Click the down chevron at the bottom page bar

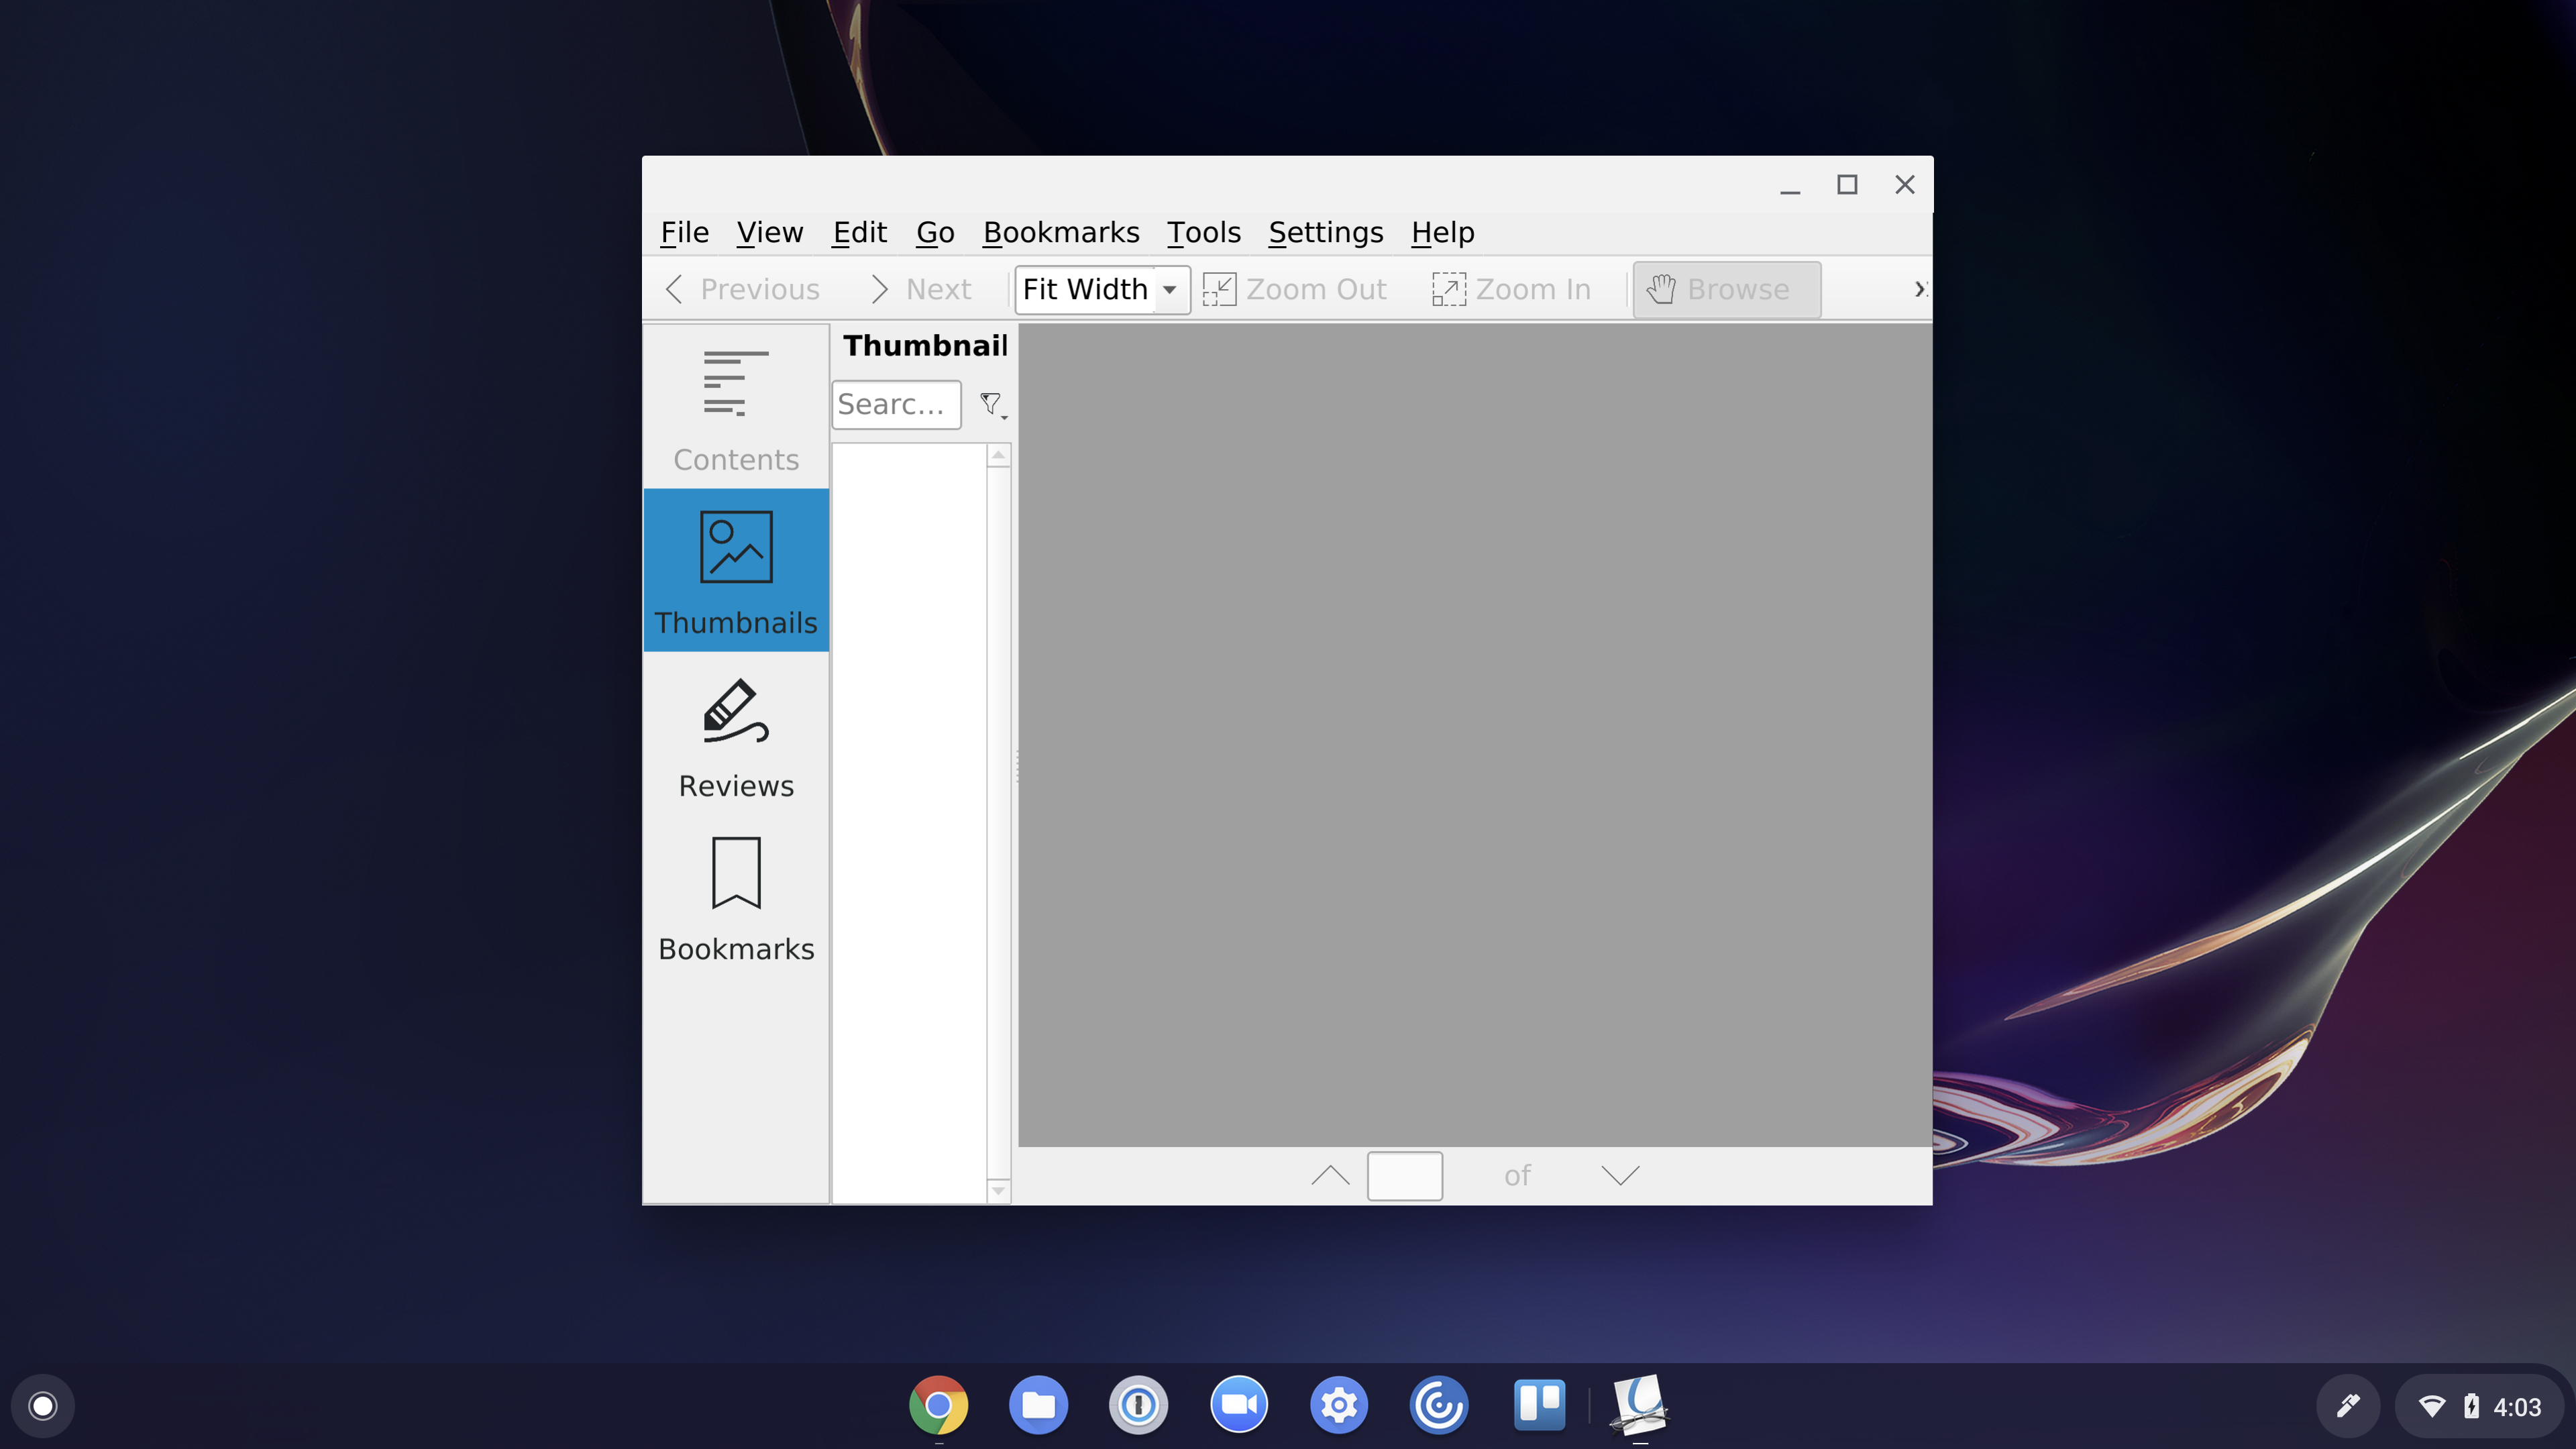[1620, 1175]
